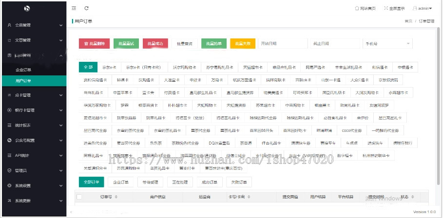Click the 会员管理 person icon
Image resolution: width=443 pixels, height=218 pixels.
pyautogui.click(x=9, y=25)
